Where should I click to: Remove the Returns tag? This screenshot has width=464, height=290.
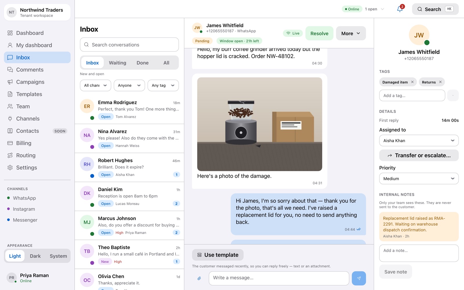[440, 82]
